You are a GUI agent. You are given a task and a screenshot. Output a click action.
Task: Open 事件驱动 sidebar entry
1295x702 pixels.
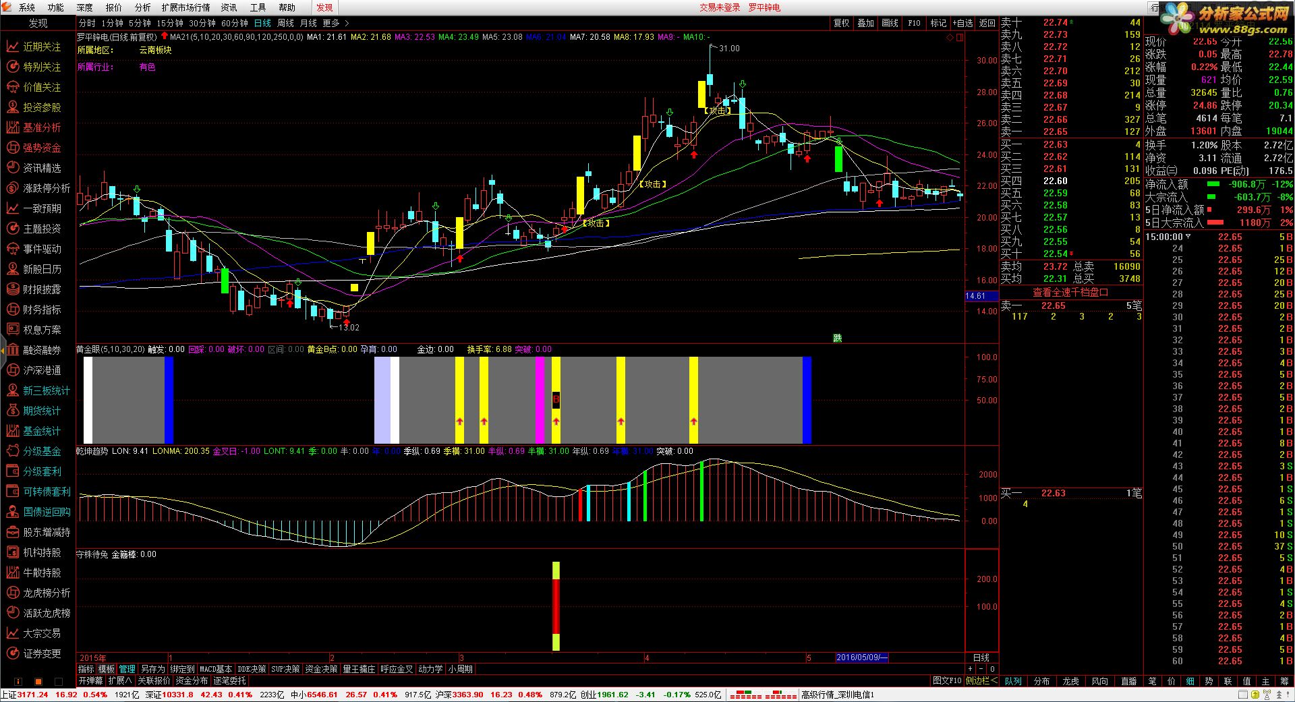pos(34,249)
